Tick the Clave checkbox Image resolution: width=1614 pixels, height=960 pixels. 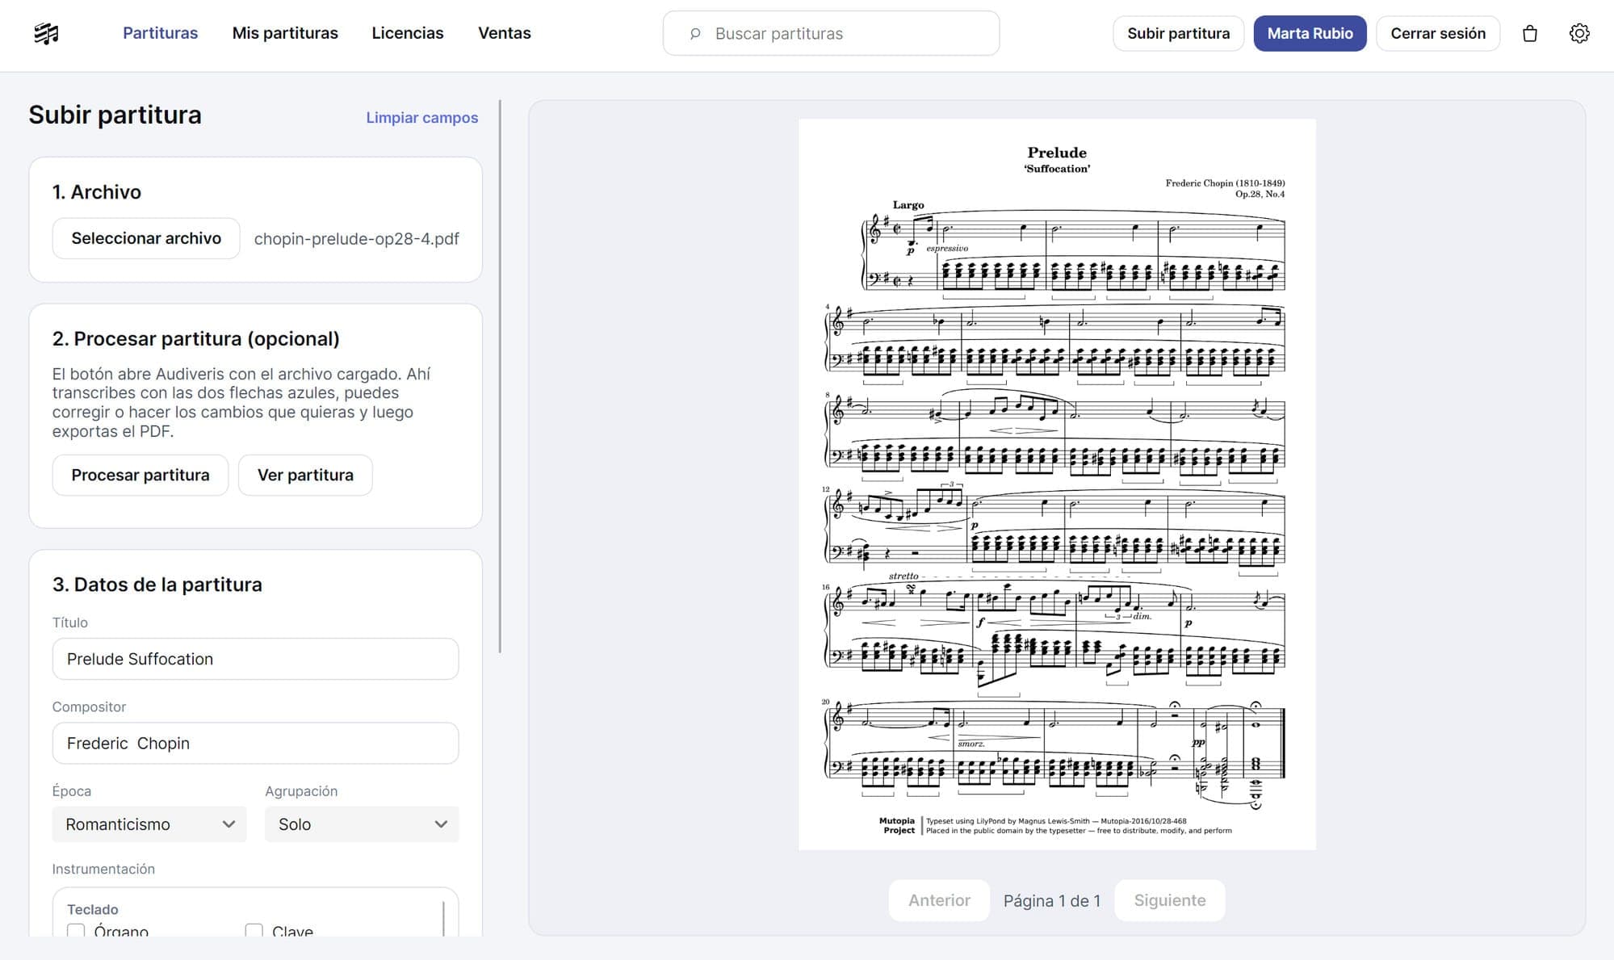click(x=254, y=931)
